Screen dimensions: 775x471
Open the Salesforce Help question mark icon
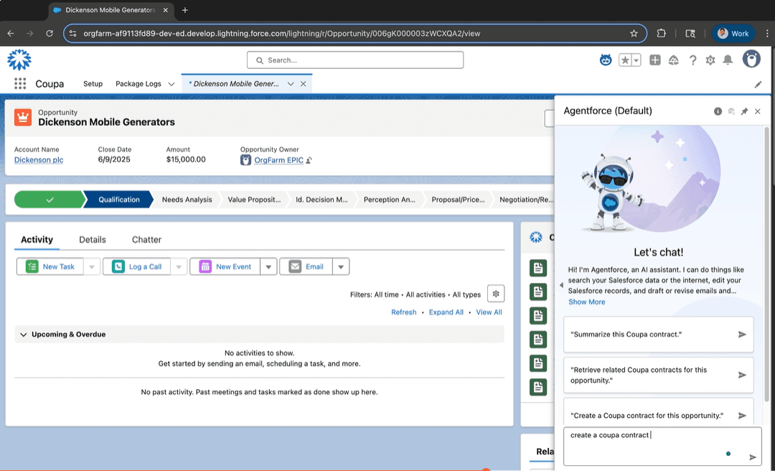[693, 60]
